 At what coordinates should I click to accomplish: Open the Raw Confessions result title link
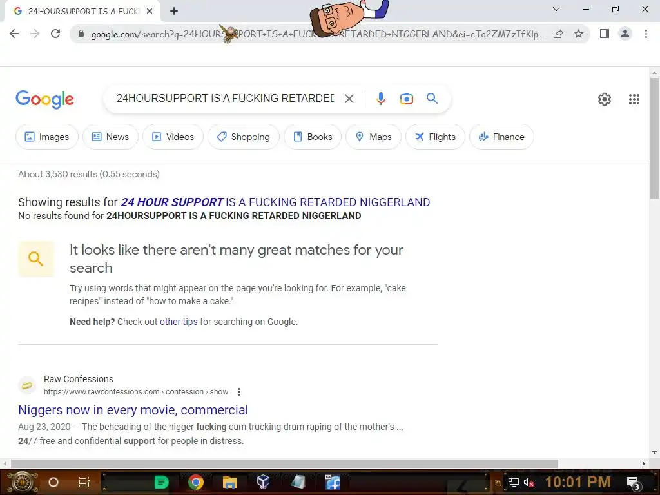click(133, 410)
